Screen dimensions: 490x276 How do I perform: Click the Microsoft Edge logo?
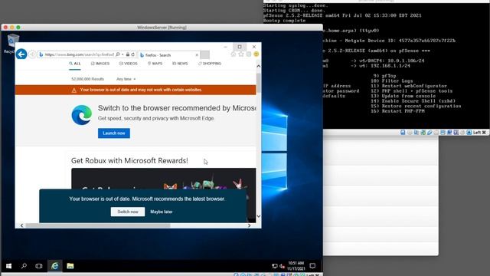pyautogui.click(x=82, y=115)
